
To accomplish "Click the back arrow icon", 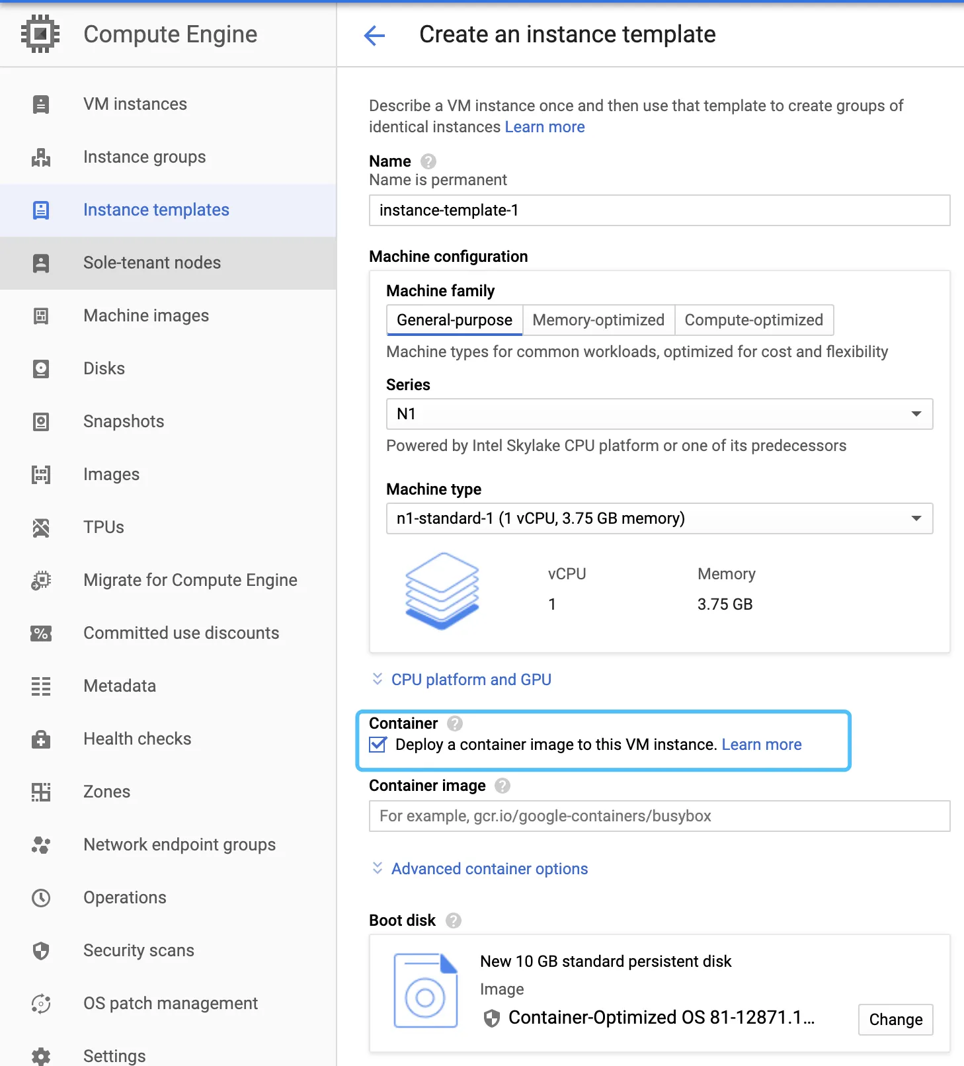I will coord(374,35).
